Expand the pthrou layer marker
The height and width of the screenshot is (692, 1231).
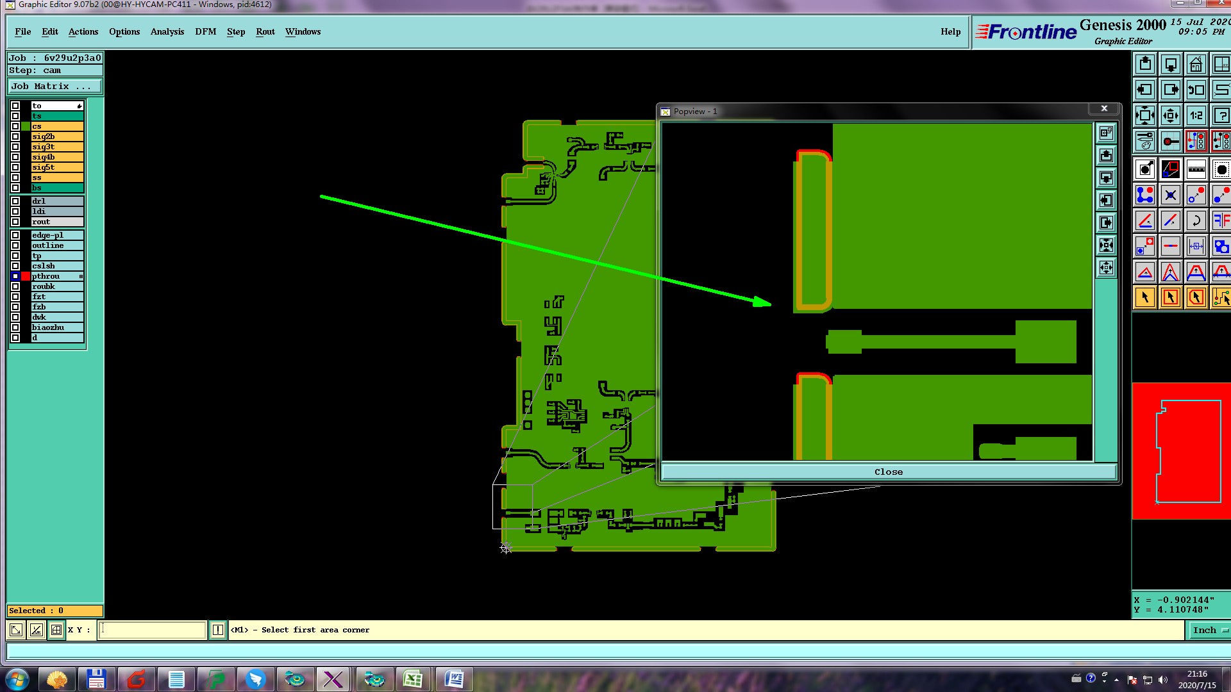pyautogui.click(x=81, y=276)
